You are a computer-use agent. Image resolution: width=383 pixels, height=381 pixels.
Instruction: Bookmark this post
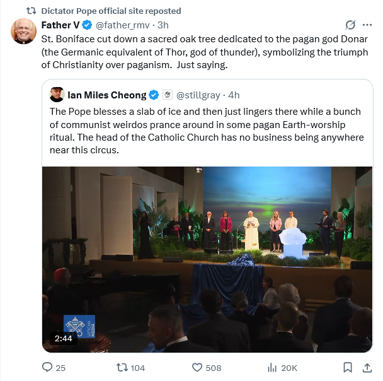coord(347,368)
